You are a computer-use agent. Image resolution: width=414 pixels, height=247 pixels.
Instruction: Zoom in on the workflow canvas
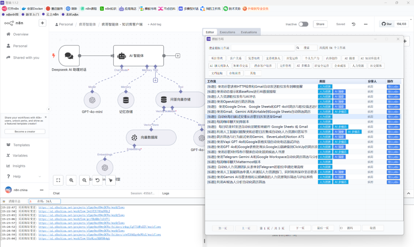pyautogui.click(x=71, y=180)
